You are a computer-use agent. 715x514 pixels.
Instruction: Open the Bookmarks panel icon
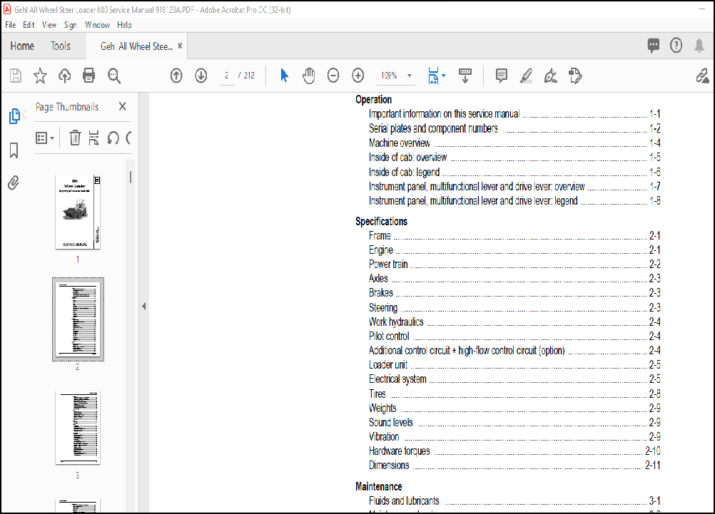(14, 150)
